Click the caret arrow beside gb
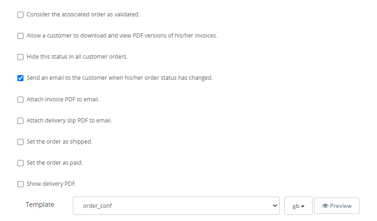377x221 pixels. coord(304,206)
